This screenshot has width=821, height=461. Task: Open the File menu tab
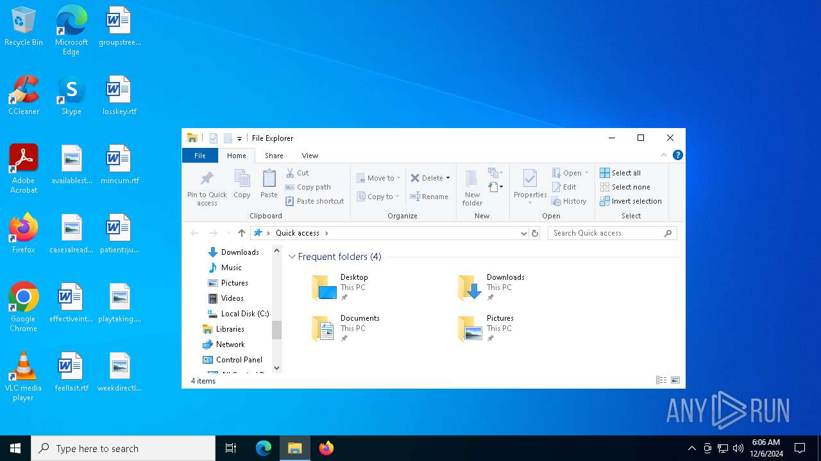(x=200, y=156)
